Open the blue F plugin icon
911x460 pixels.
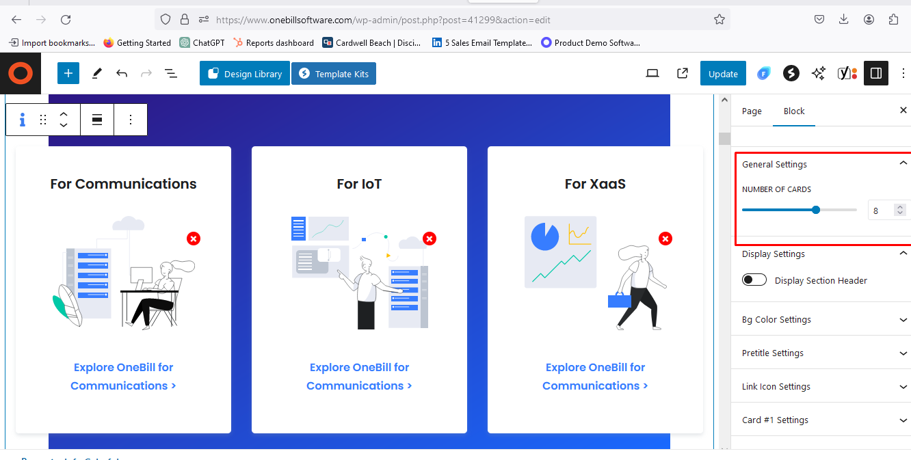click(x=764, y=73)
